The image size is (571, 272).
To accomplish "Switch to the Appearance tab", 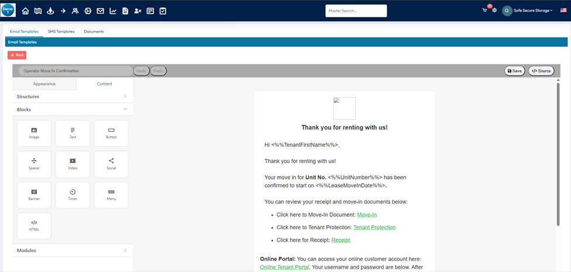I will pos(44,84).
